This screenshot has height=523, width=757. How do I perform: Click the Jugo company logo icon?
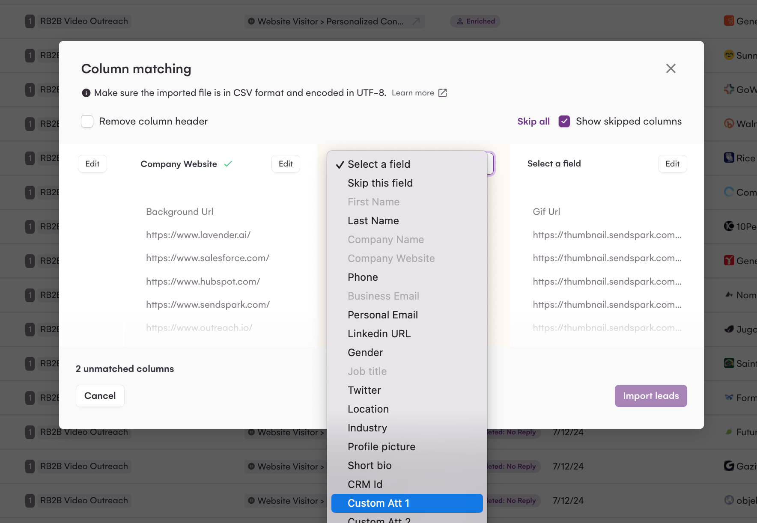pyautogui.click(x=729, y=329)
